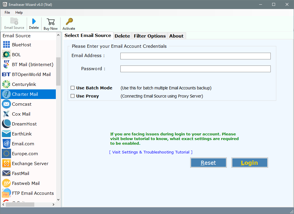Click the 'Email Source' list header

point(17,36)
